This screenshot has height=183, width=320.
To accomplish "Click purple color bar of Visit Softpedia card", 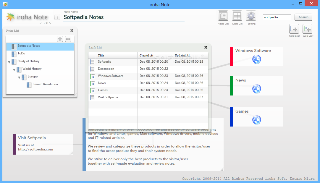I will [14, 144].
